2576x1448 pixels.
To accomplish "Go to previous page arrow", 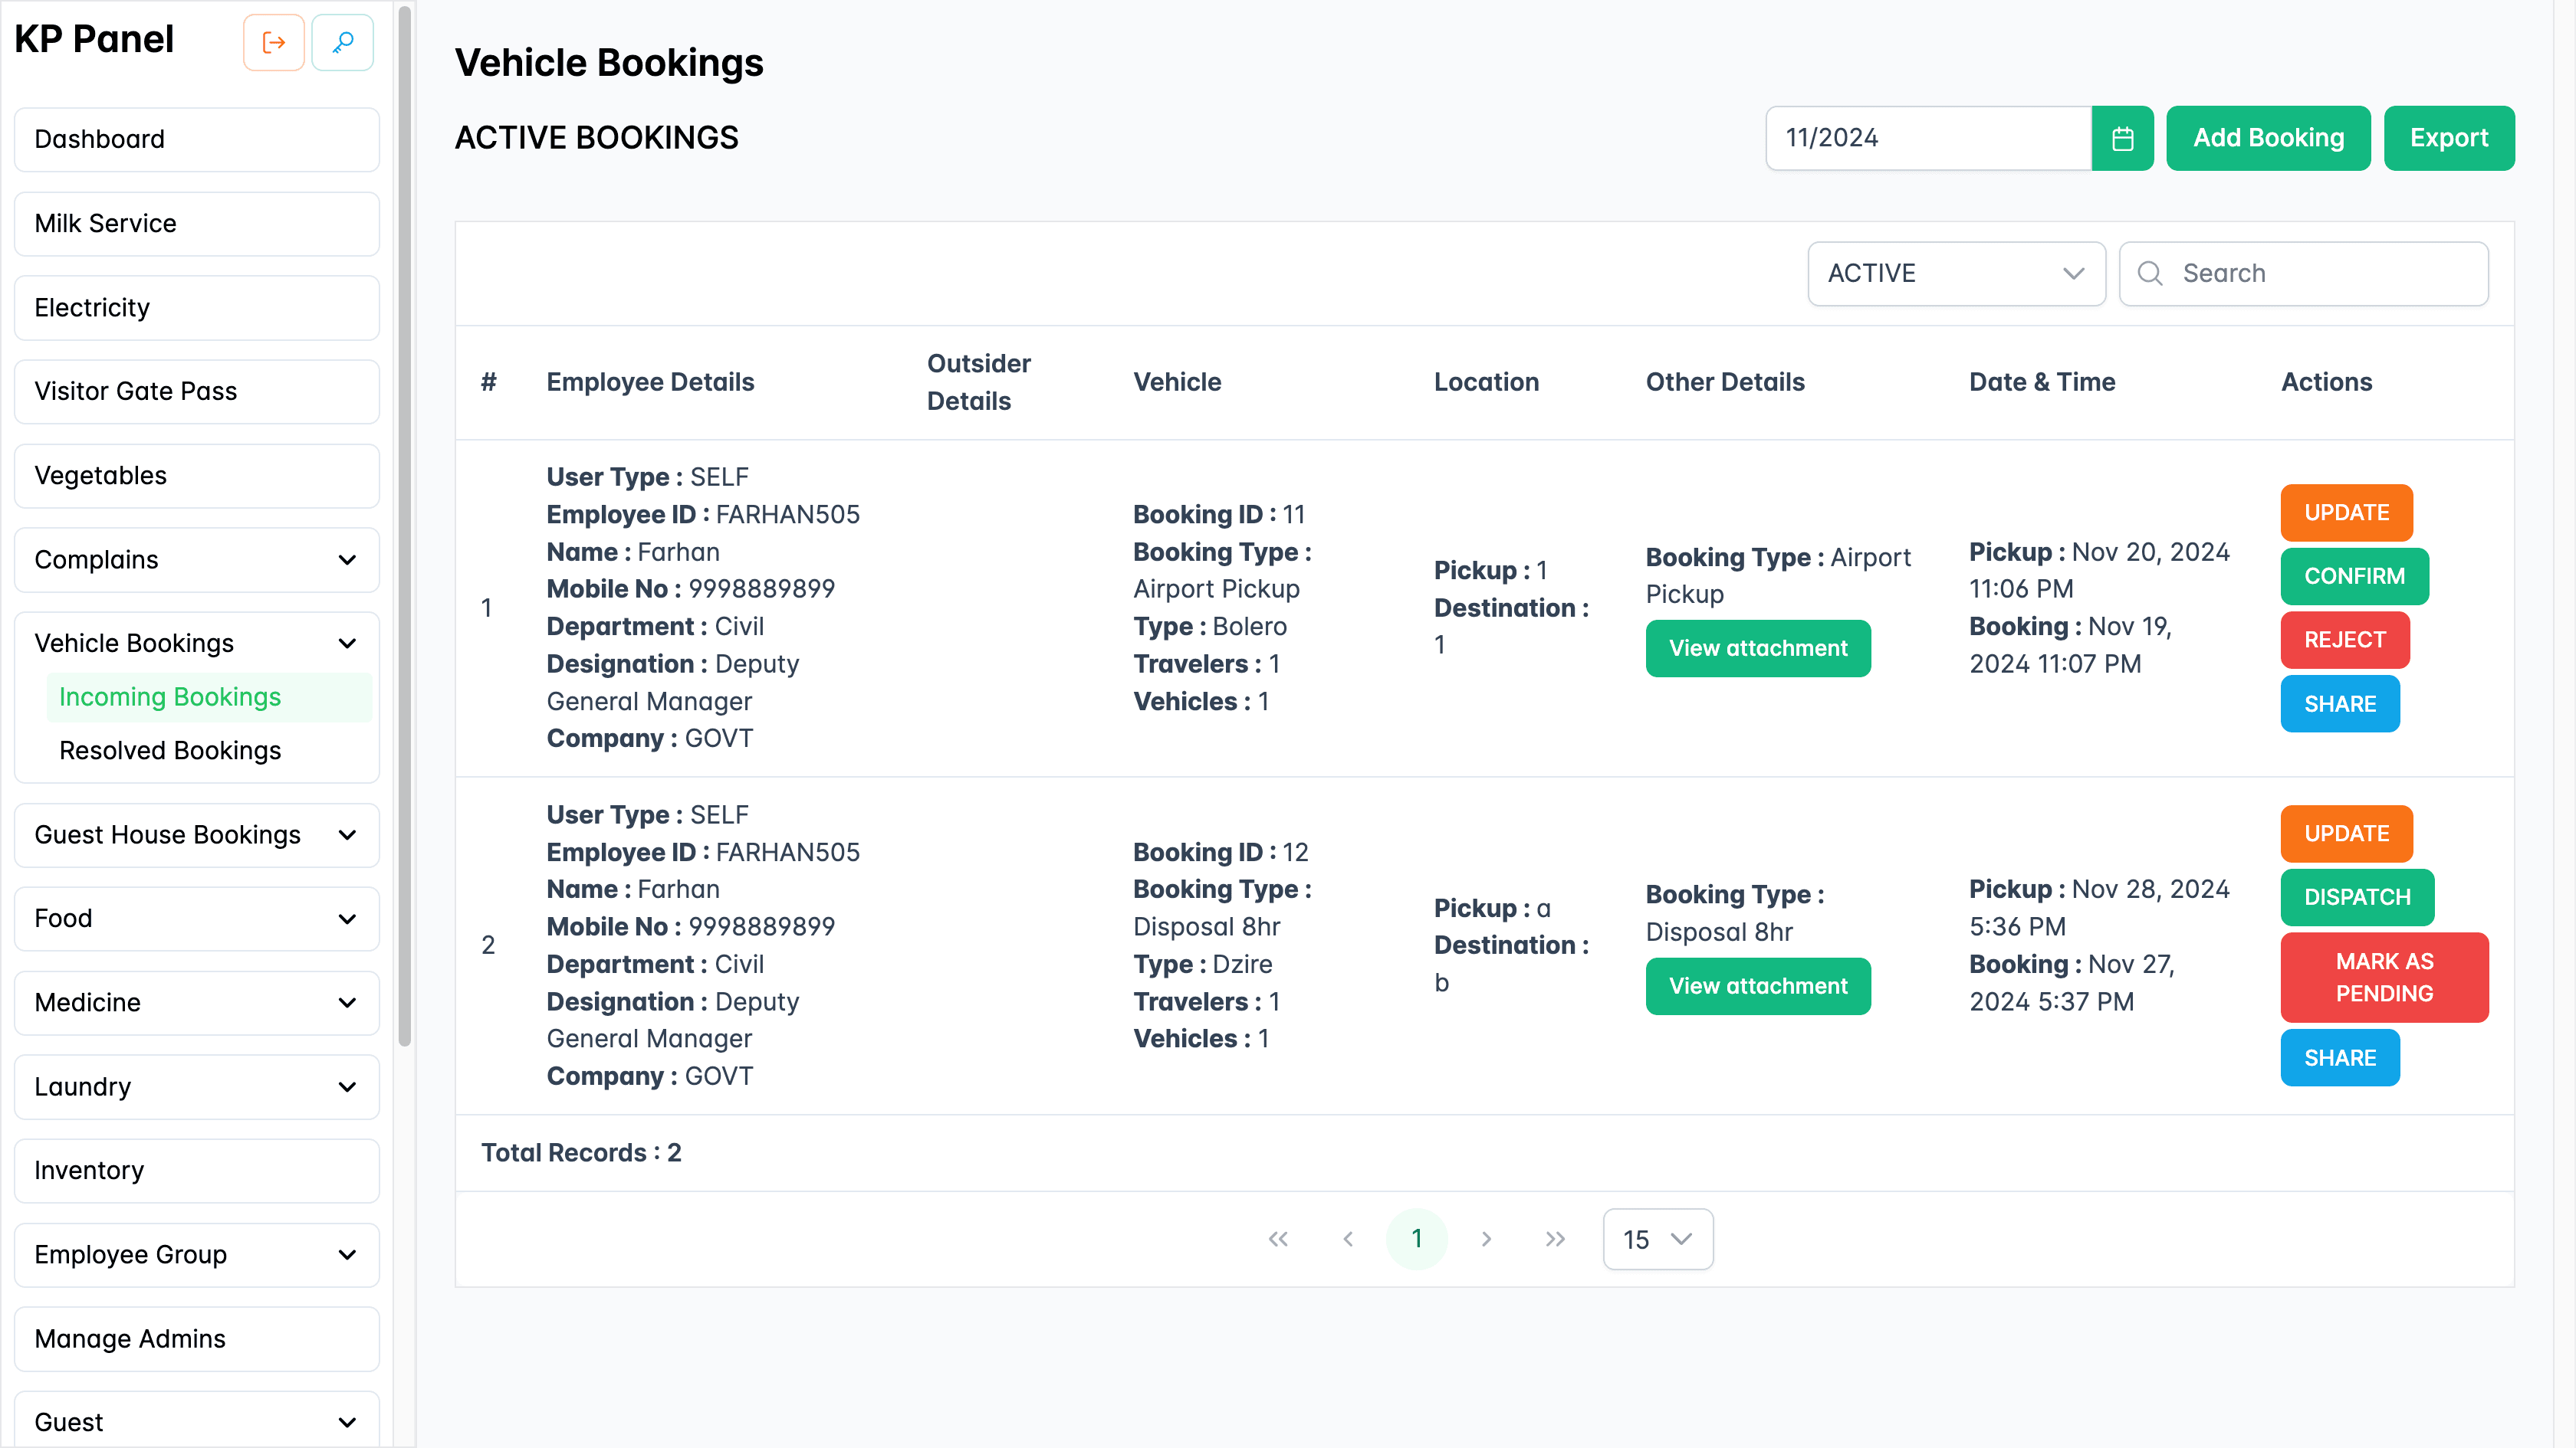I will 1348,1239.
